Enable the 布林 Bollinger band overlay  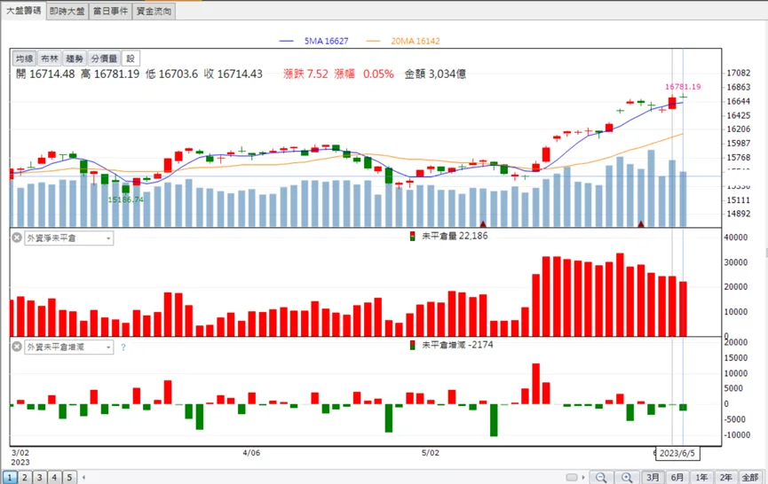49,59
